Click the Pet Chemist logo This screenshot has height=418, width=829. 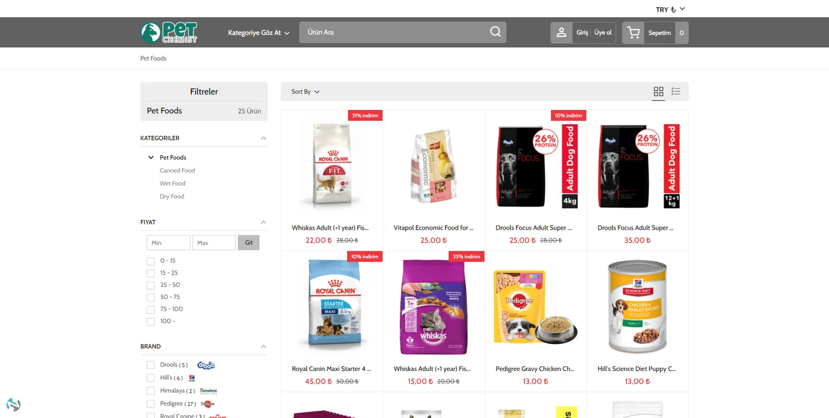[169, 33]
